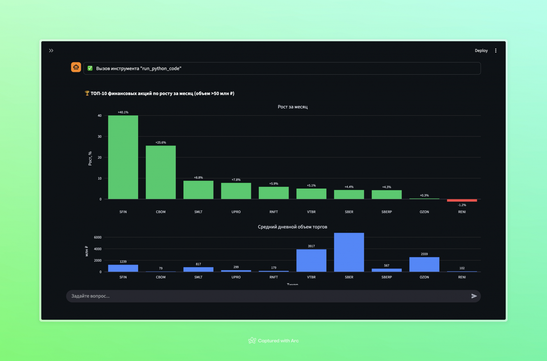The width and height of the screenshot is (547, 361).
Task: Click the "817" volume value label
Action: 198,264
